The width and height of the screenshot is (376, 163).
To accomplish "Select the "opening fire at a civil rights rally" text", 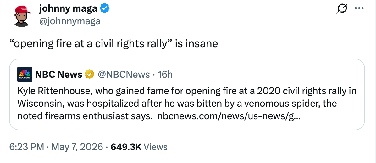I will (x=88, y=44).
